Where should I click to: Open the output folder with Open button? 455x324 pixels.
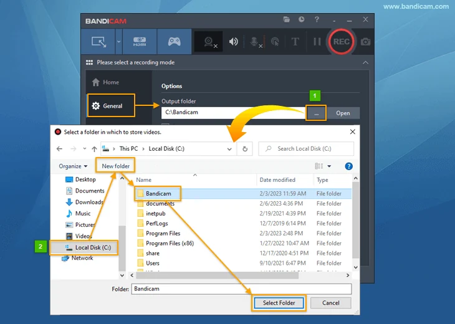pos(343,113)
